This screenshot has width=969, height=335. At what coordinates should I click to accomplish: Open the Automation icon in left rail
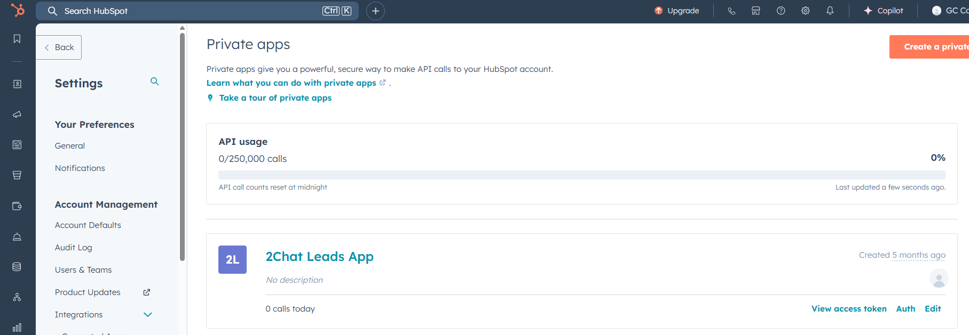(x=17, y=297)
